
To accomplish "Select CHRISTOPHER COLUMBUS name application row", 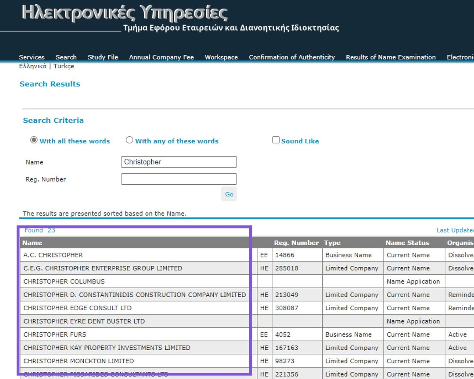I will 64,281.
